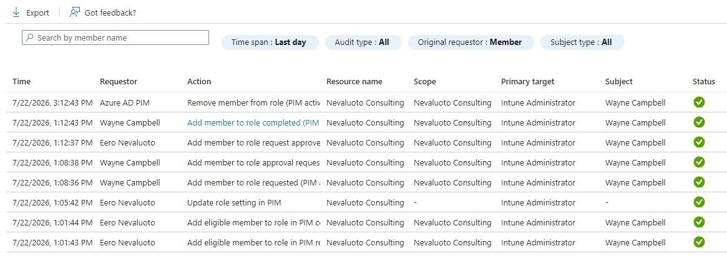Select the Update role setting in PIM action
Screen dimensions: 727x261
[x=234, y=202]
